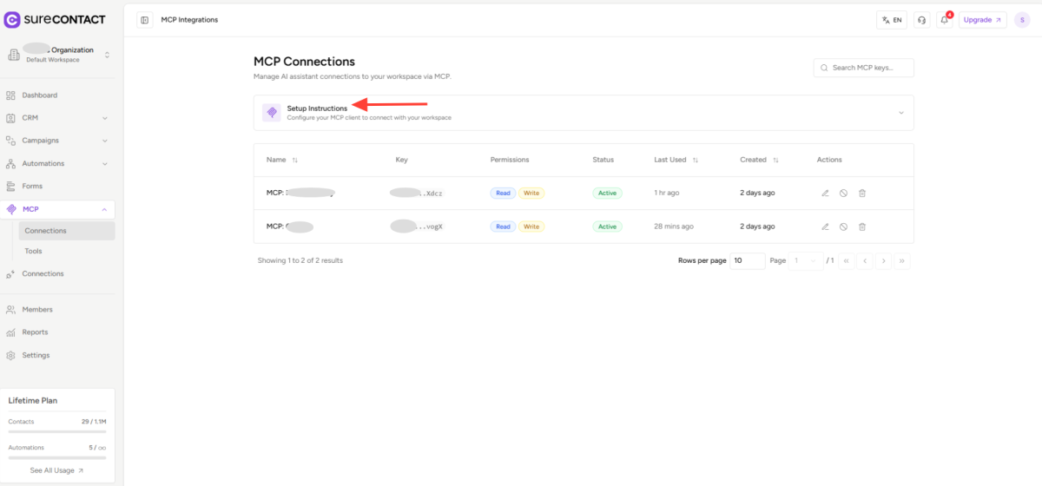Image resolution: width=1042 pixels, height=486 pixels.
Task: Delete the MCP connection ending in vogX
Action: coord(862,227)
